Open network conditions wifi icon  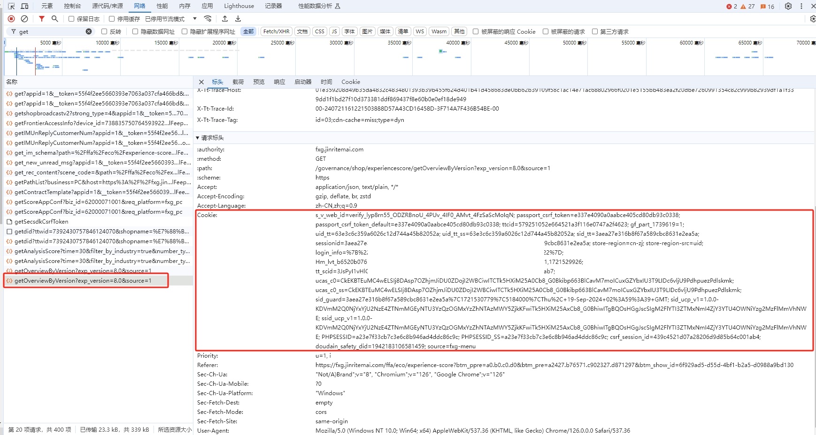pos(208,19)
